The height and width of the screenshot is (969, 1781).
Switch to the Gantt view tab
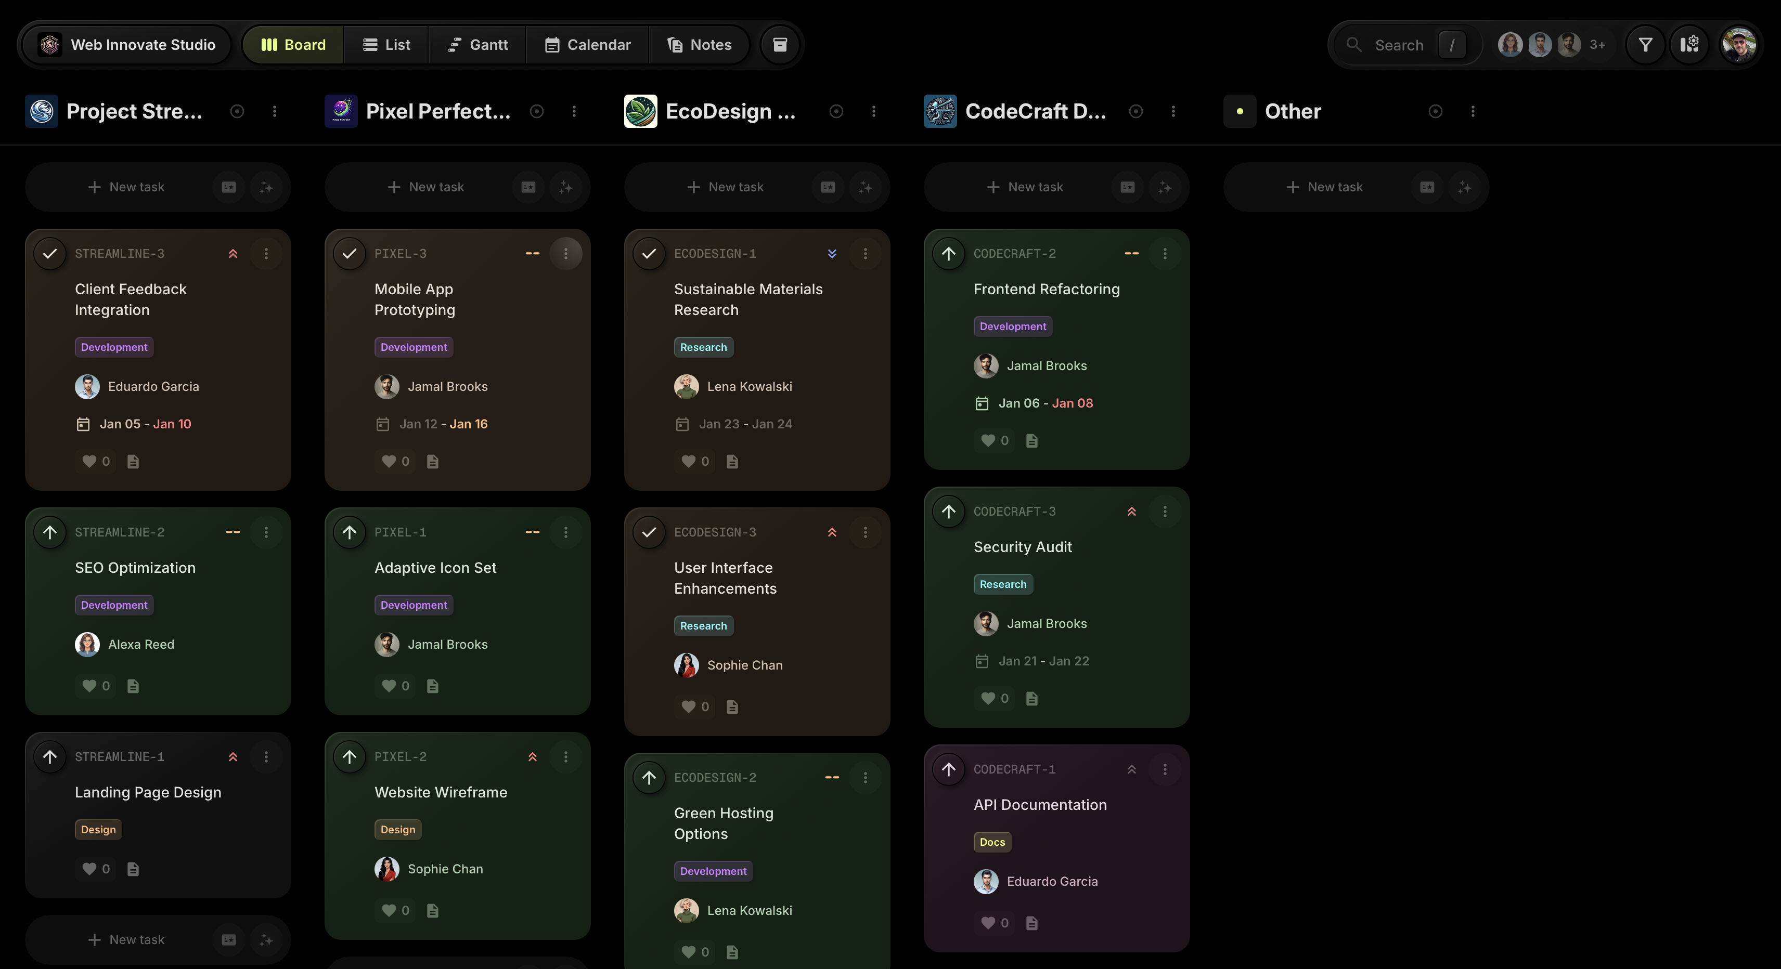click(x=477, y=45)
